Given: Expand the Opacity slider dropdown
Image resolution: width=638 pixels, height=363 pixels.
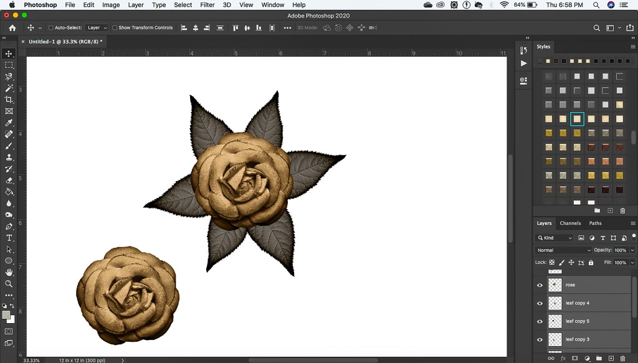Looking at the screenshot, I should click(x=632, y=250).
